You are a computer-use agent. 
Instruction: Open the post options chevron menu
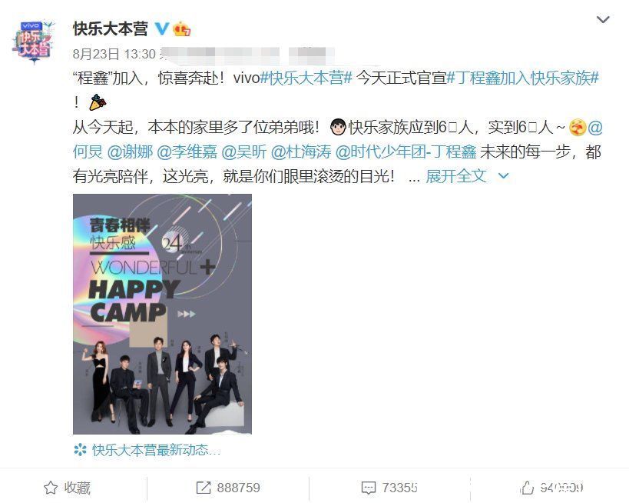click(x=603, y=19)
